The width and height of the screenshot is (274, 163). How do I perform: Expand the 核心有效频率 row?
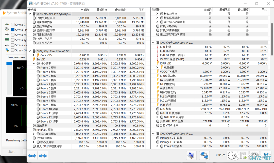pyautogui.click(x=34, y=134)
